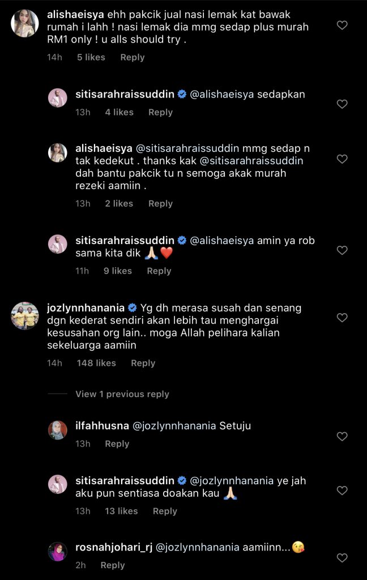This screenshot has height=580, width=367.
Task: Open the 148 likes list
Action: click(96, 363)
